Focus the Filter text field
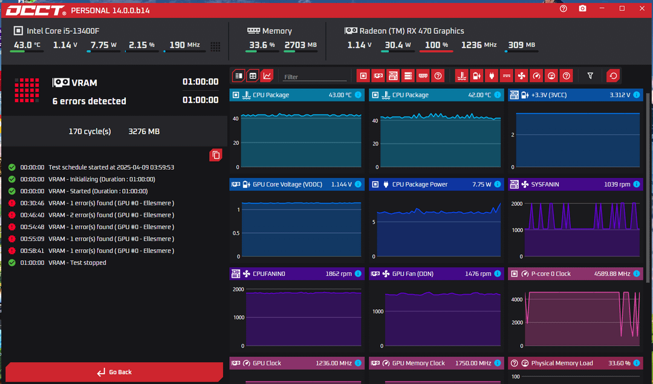This screenshot has height=384, width=653. pyautogui.click(x=315, y=77)
